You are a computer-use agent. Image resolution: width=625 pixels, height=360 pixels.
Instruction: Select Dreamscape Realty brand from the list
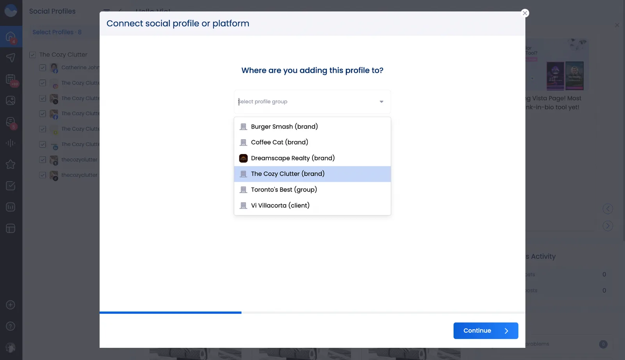tap(293, 158)
